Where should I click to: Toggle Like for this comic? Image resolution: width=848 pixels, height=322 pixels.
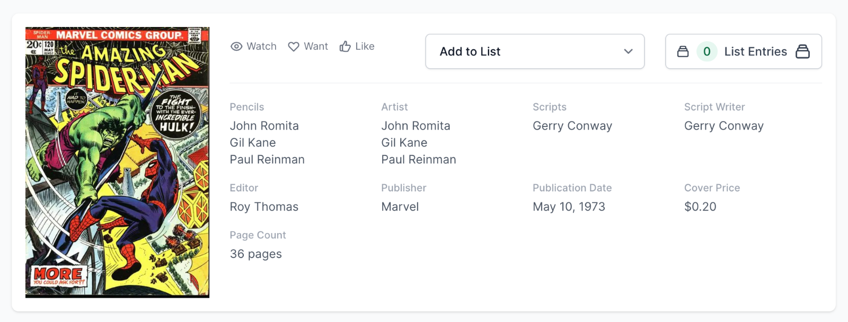pos(358,47)
